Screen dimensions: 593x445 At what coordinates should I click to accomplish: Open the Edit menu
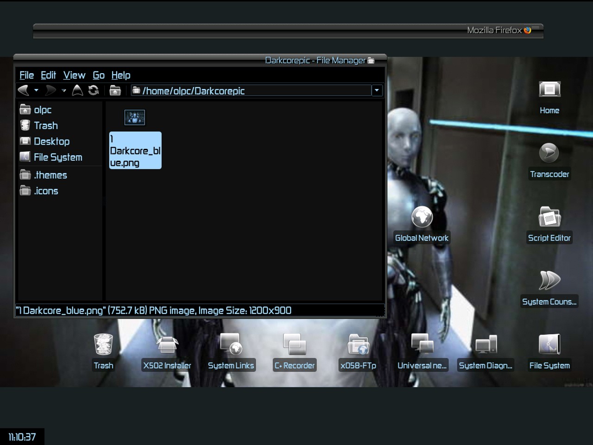point(48,75)
